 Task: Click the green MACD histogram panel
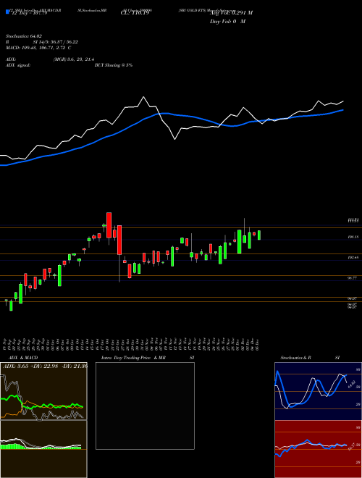point(43,449)
